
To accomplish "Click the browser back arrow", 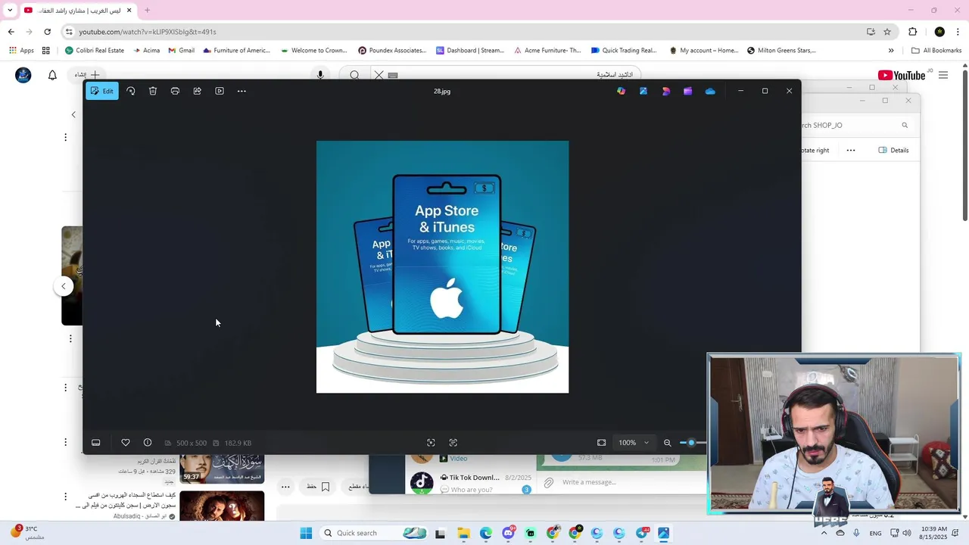I will [x=11, y=32].
